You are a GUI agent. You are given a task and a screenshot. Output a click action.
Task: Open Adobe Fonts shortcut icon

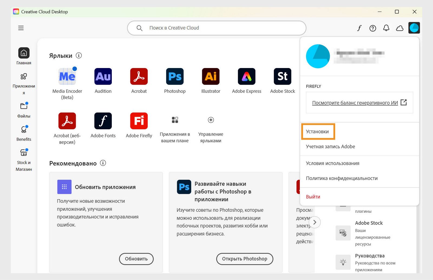[x=103, y=121]
